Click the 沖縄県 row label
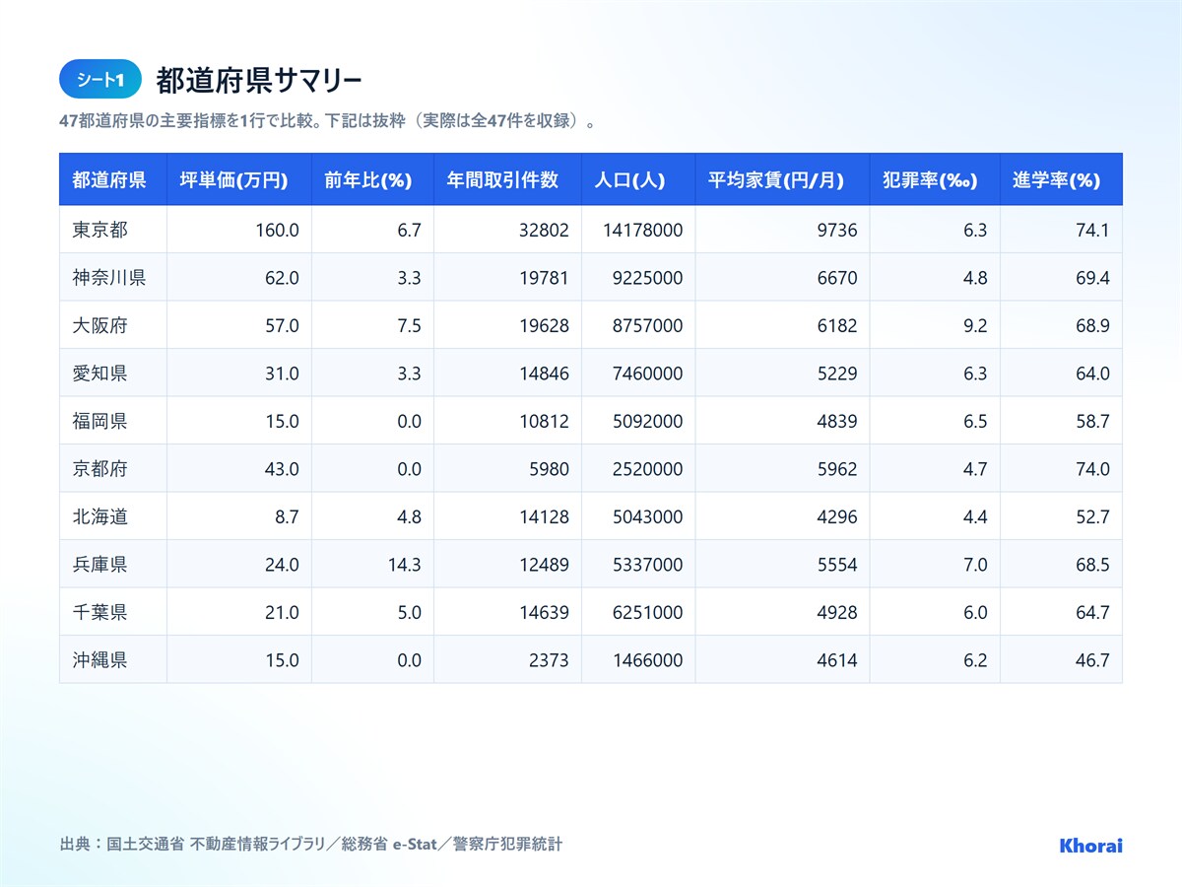The image size is (1182, 887). pyautogui.click(x=99, y=660)
